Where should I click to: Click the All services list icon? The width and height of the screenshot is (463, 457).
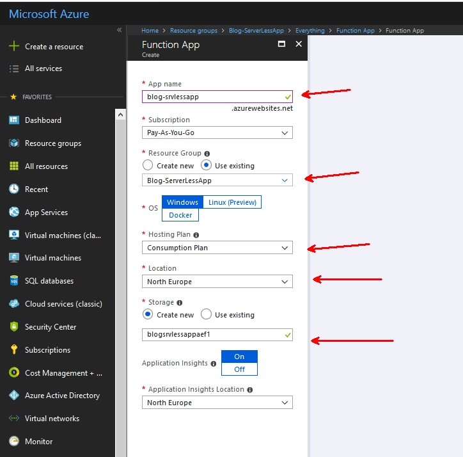pos(14,68)
